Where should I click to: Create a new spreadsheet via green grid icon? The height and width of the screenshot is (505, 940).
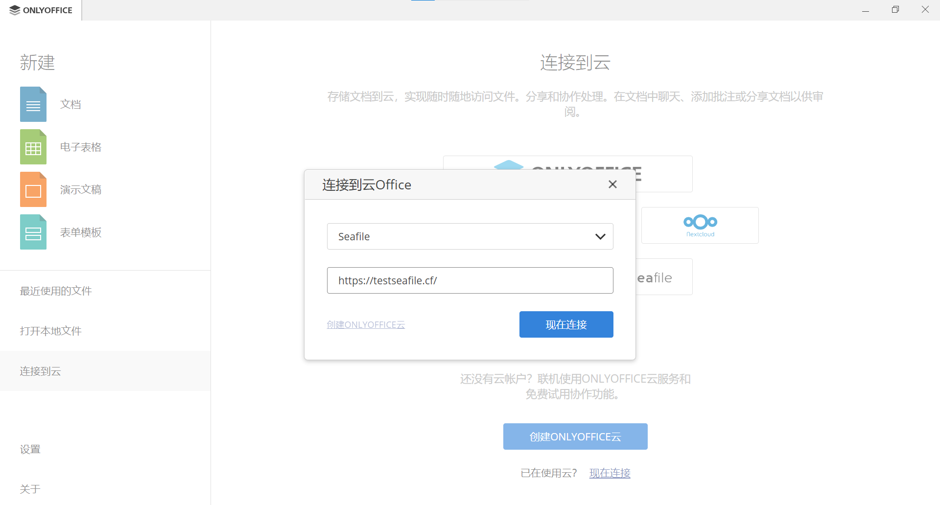[33, 147]
